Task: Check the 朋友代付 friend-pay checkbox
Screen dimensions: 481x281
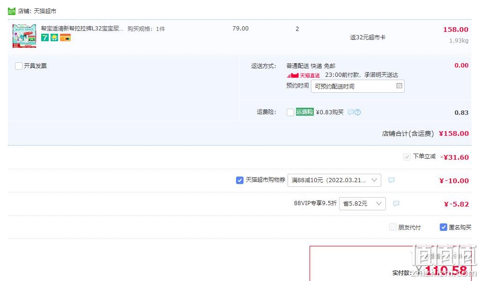Action: 392,227
